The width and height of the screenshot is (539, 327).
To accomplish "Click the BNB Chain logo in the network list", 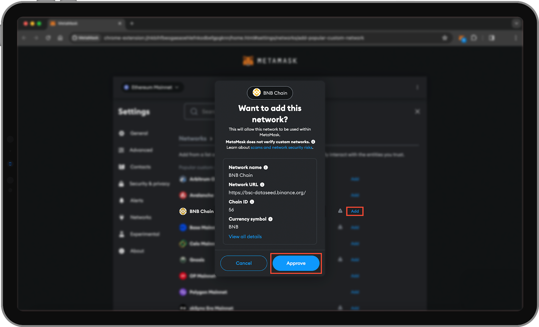I will tap(183, 211).
